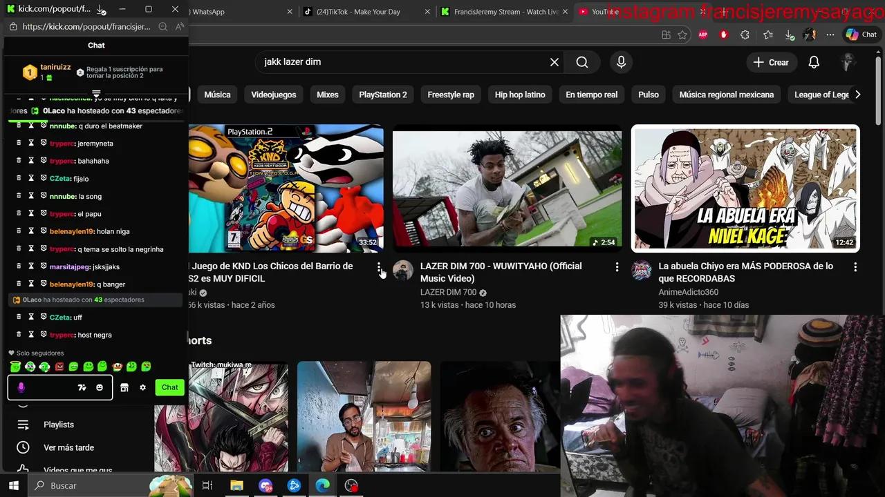
Task: Open options menu for KND video
Action: (x=379, y=267)
